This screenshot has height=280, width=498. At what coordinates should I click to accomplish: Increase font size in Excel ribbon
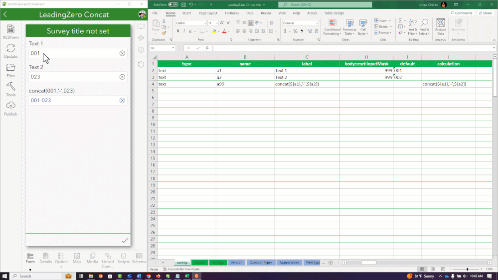222,23
